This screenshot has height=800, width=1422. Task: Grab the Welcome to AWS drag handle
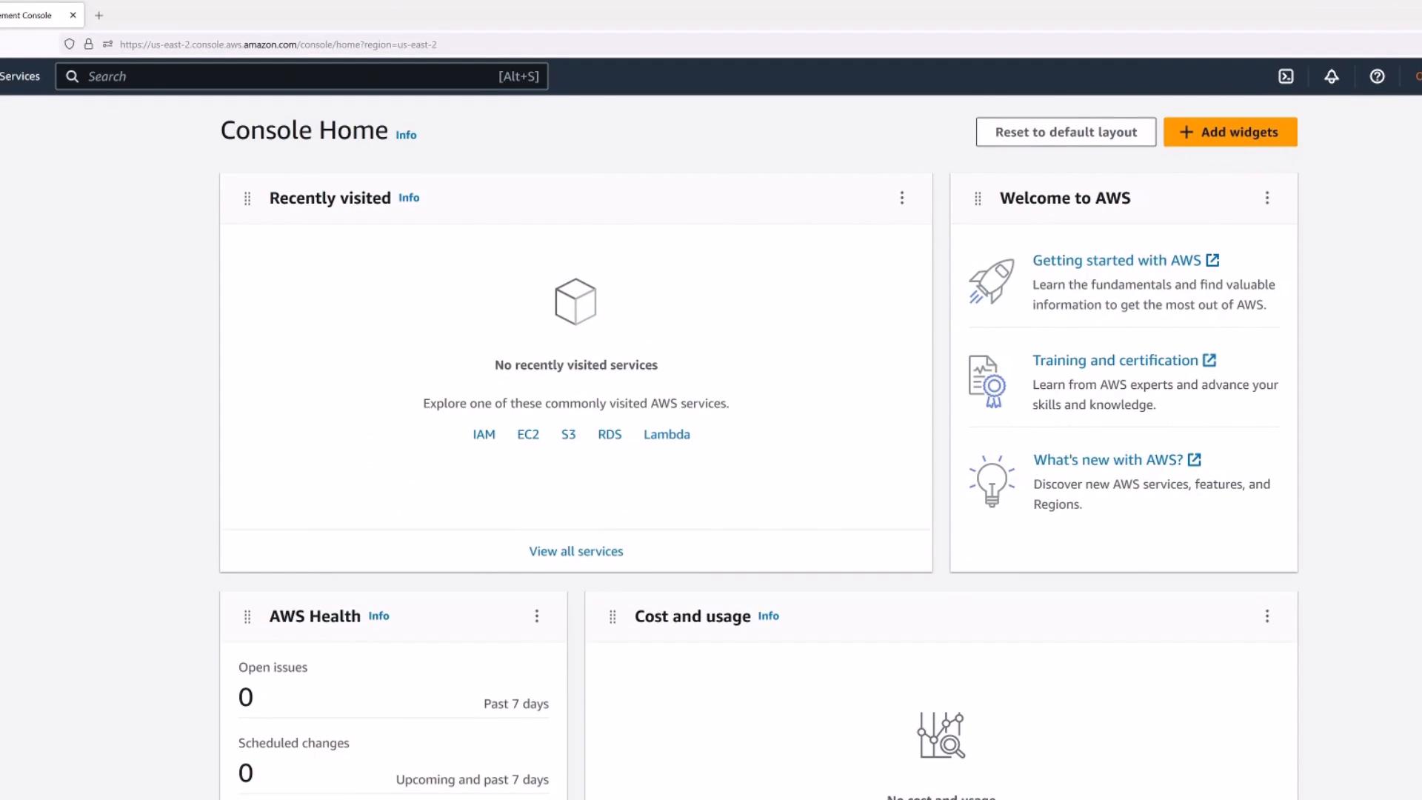978,199
